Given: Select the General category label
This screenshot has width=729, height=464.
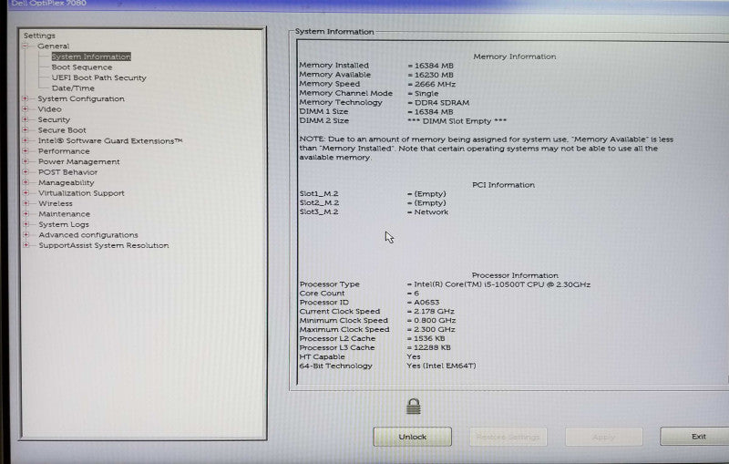Looking at the screenshot, I should click(x=54, y=46).
